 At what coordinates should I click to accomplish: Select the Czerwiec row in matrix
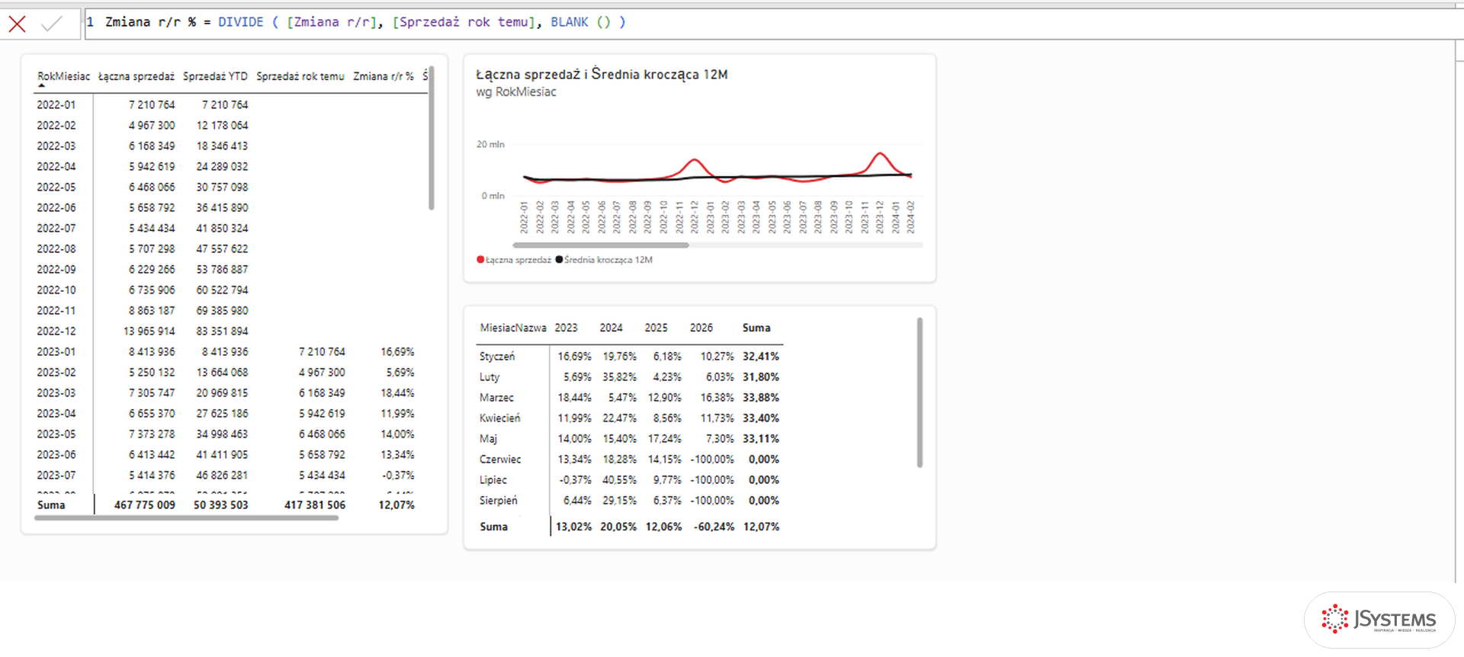point(500,459)
